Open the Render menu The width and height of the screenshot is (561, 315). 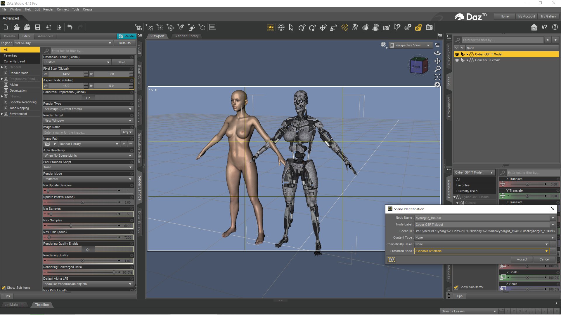48,9
